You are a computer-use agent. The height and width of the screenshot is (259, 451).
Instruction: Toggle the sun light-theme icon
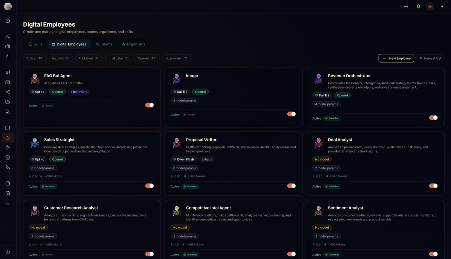tap(406, 6)
